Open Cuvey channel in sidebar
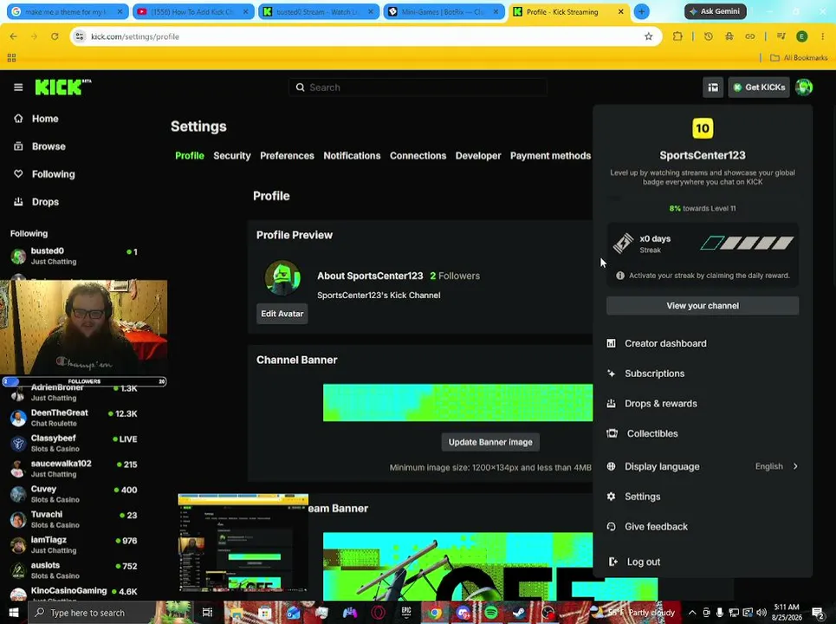Screen dimensions: 836x624 tap(75, 494)
